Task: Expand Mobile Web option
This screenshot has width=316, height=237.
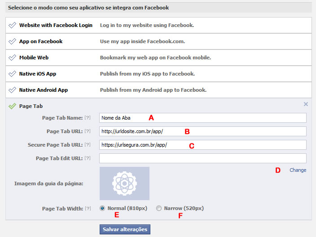Action: pyautogui.click(x=158, y=58)
